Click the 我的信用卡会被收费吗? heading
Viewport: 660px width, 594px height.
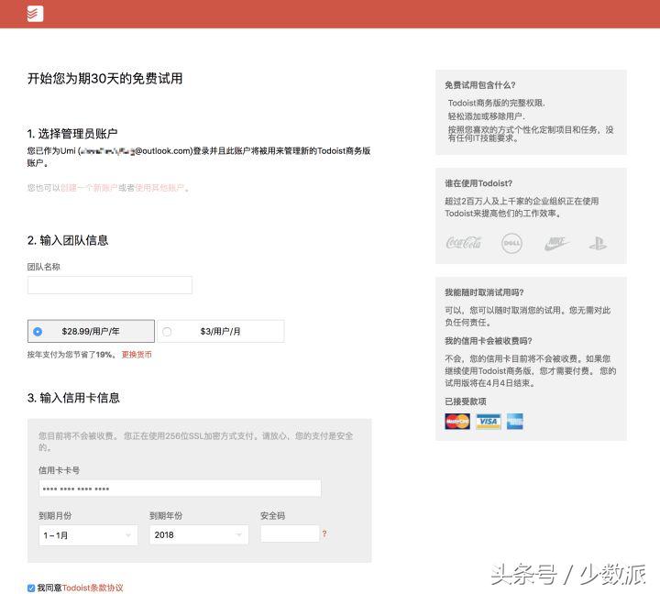pyautogui.click(x=489, y=341)
